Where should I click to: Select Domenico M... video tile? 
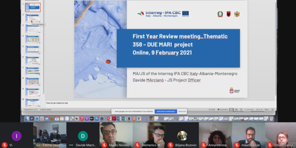pyautogui.click(x=149, y=135)
